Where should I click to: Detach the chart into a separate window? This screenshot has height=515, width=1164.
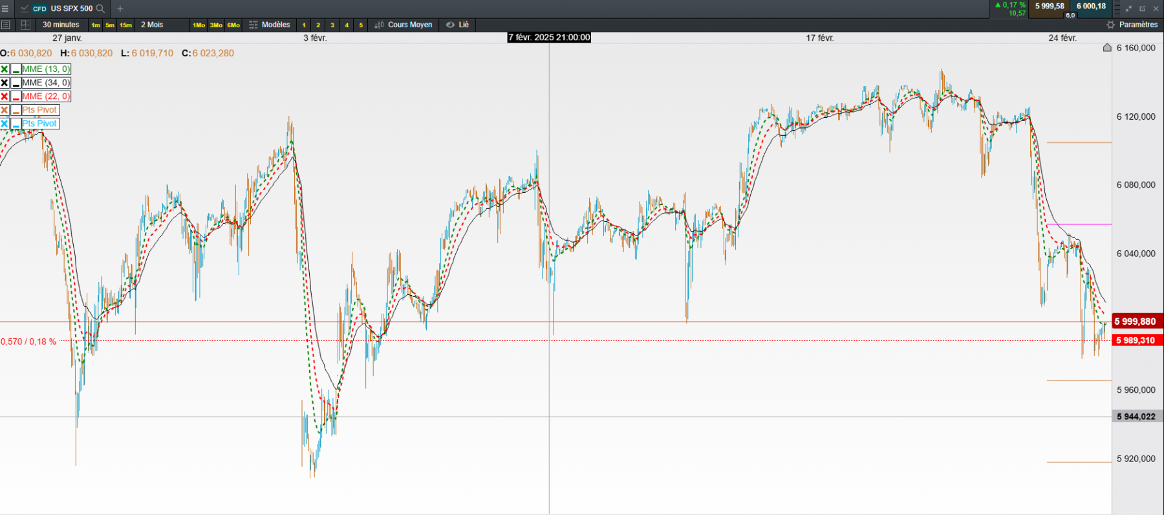(x=1142, y=8)
